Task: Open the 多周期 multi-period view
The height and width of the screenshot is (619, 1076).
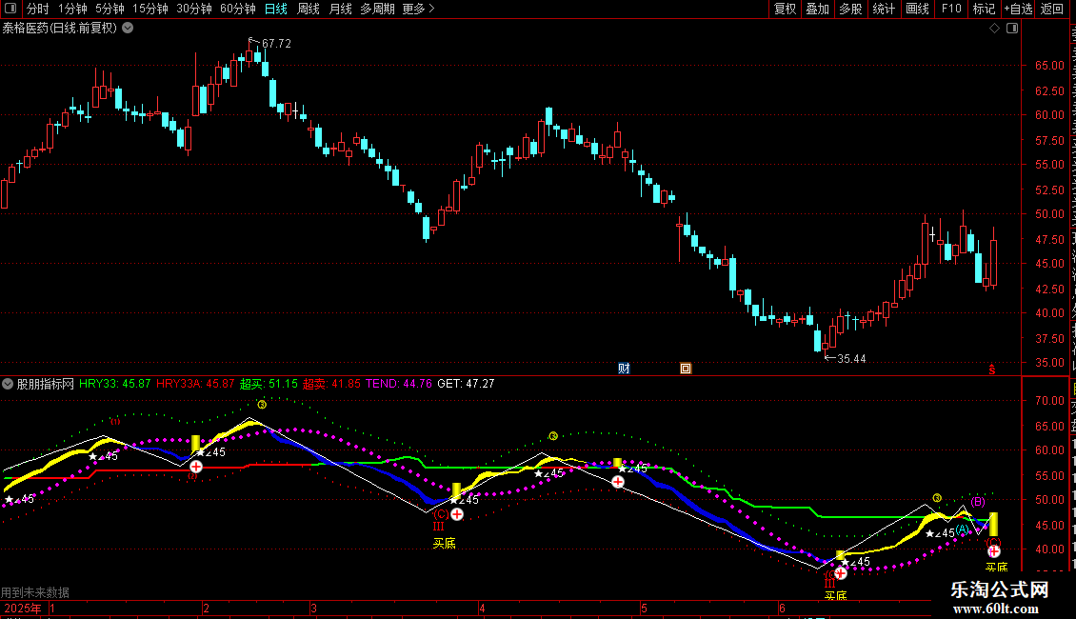Action: 377,9
